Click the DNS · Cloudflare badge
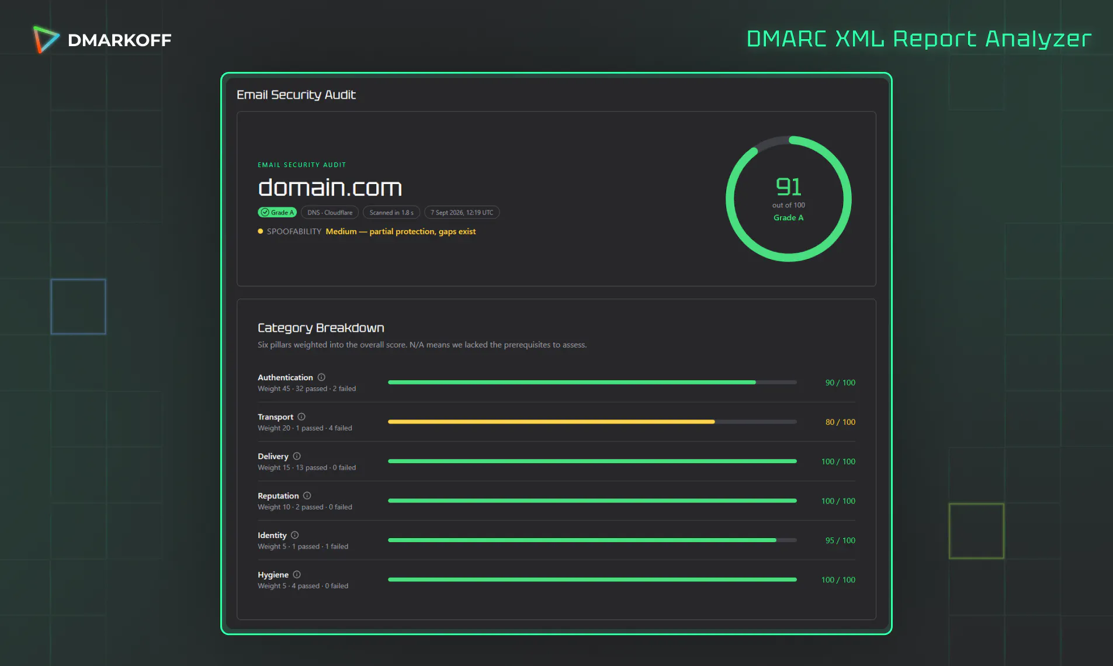Viewport: 1113px width, 666px height. tap(330, 213)
